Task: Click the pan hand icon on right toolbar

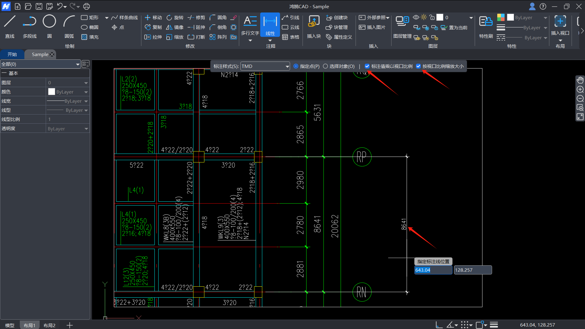Action: [x=580, y=80]
